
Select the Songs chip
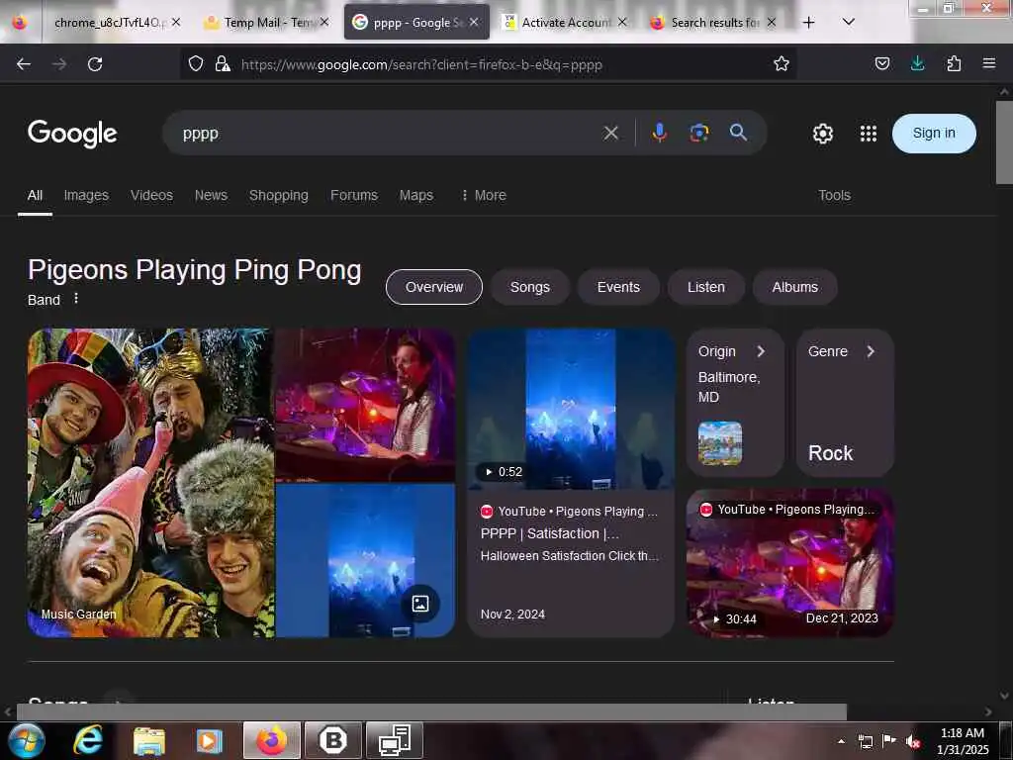point(530,287)
